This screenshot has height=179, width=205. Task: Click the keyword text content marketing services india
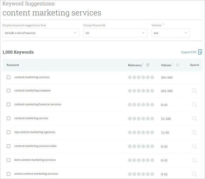35,146
